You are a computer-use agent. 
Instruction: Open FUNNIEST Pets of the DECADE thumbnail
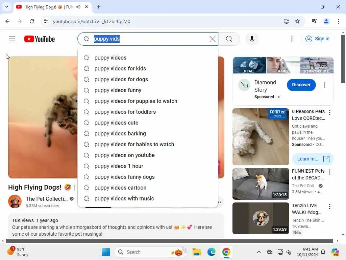click(x=261, y=184)
